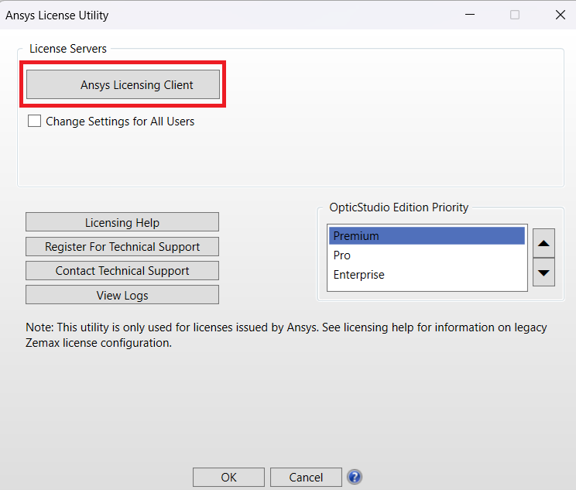
Task: Minimize the Ansys License Utility window
Action: point(470,15)
